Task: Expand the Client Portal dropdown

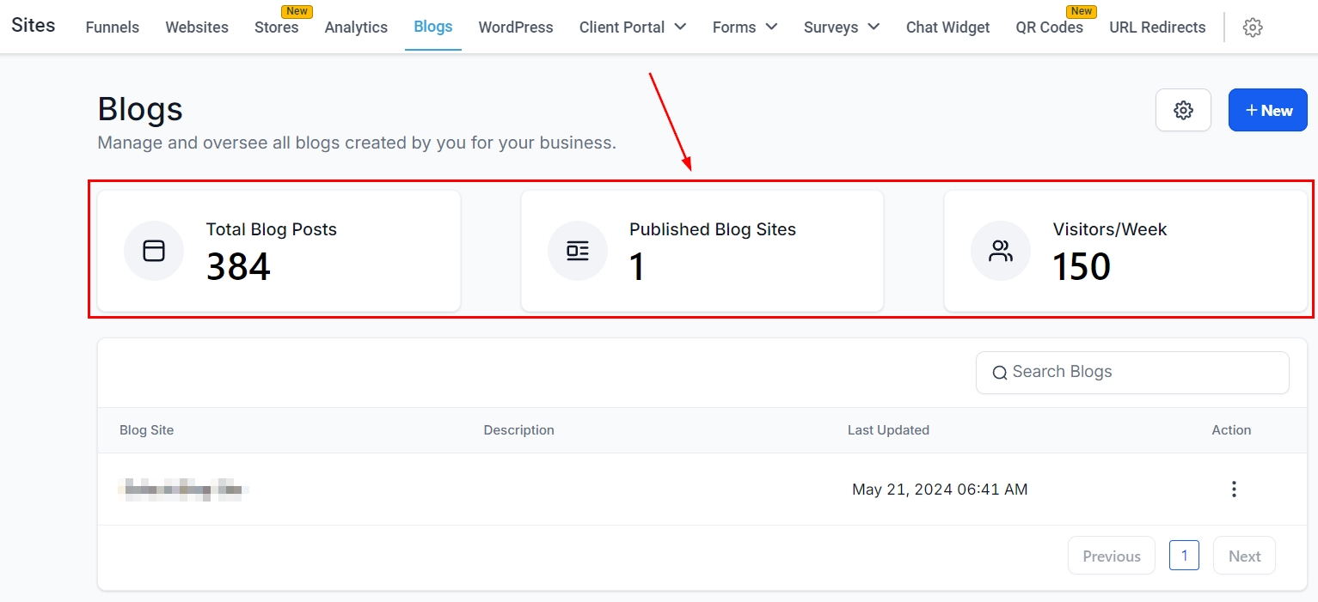Action: click(x=633, y=27)
